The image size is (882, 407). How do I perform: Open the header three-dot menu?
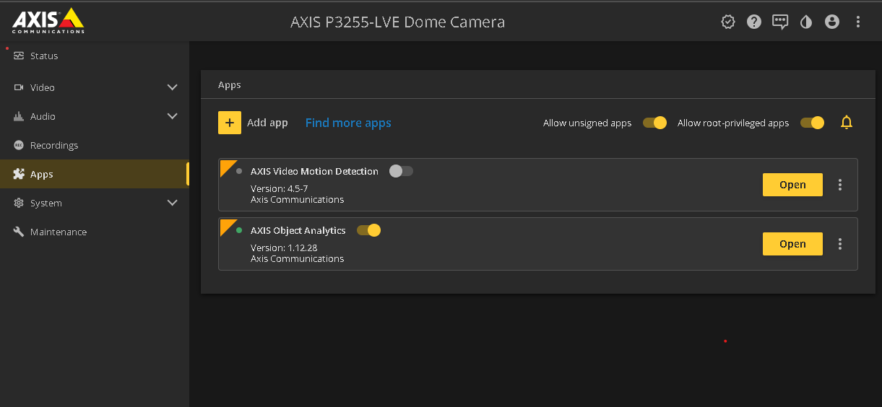(x=858, y=22)
